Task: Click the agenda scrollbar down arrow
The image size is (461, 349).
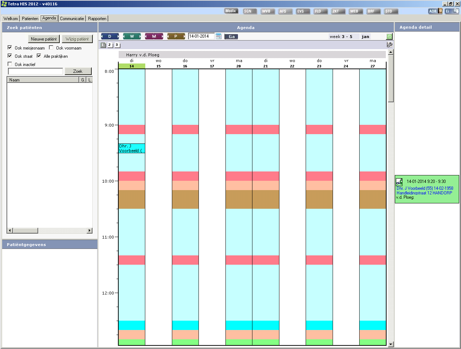Action: click(x=391, y=344)
